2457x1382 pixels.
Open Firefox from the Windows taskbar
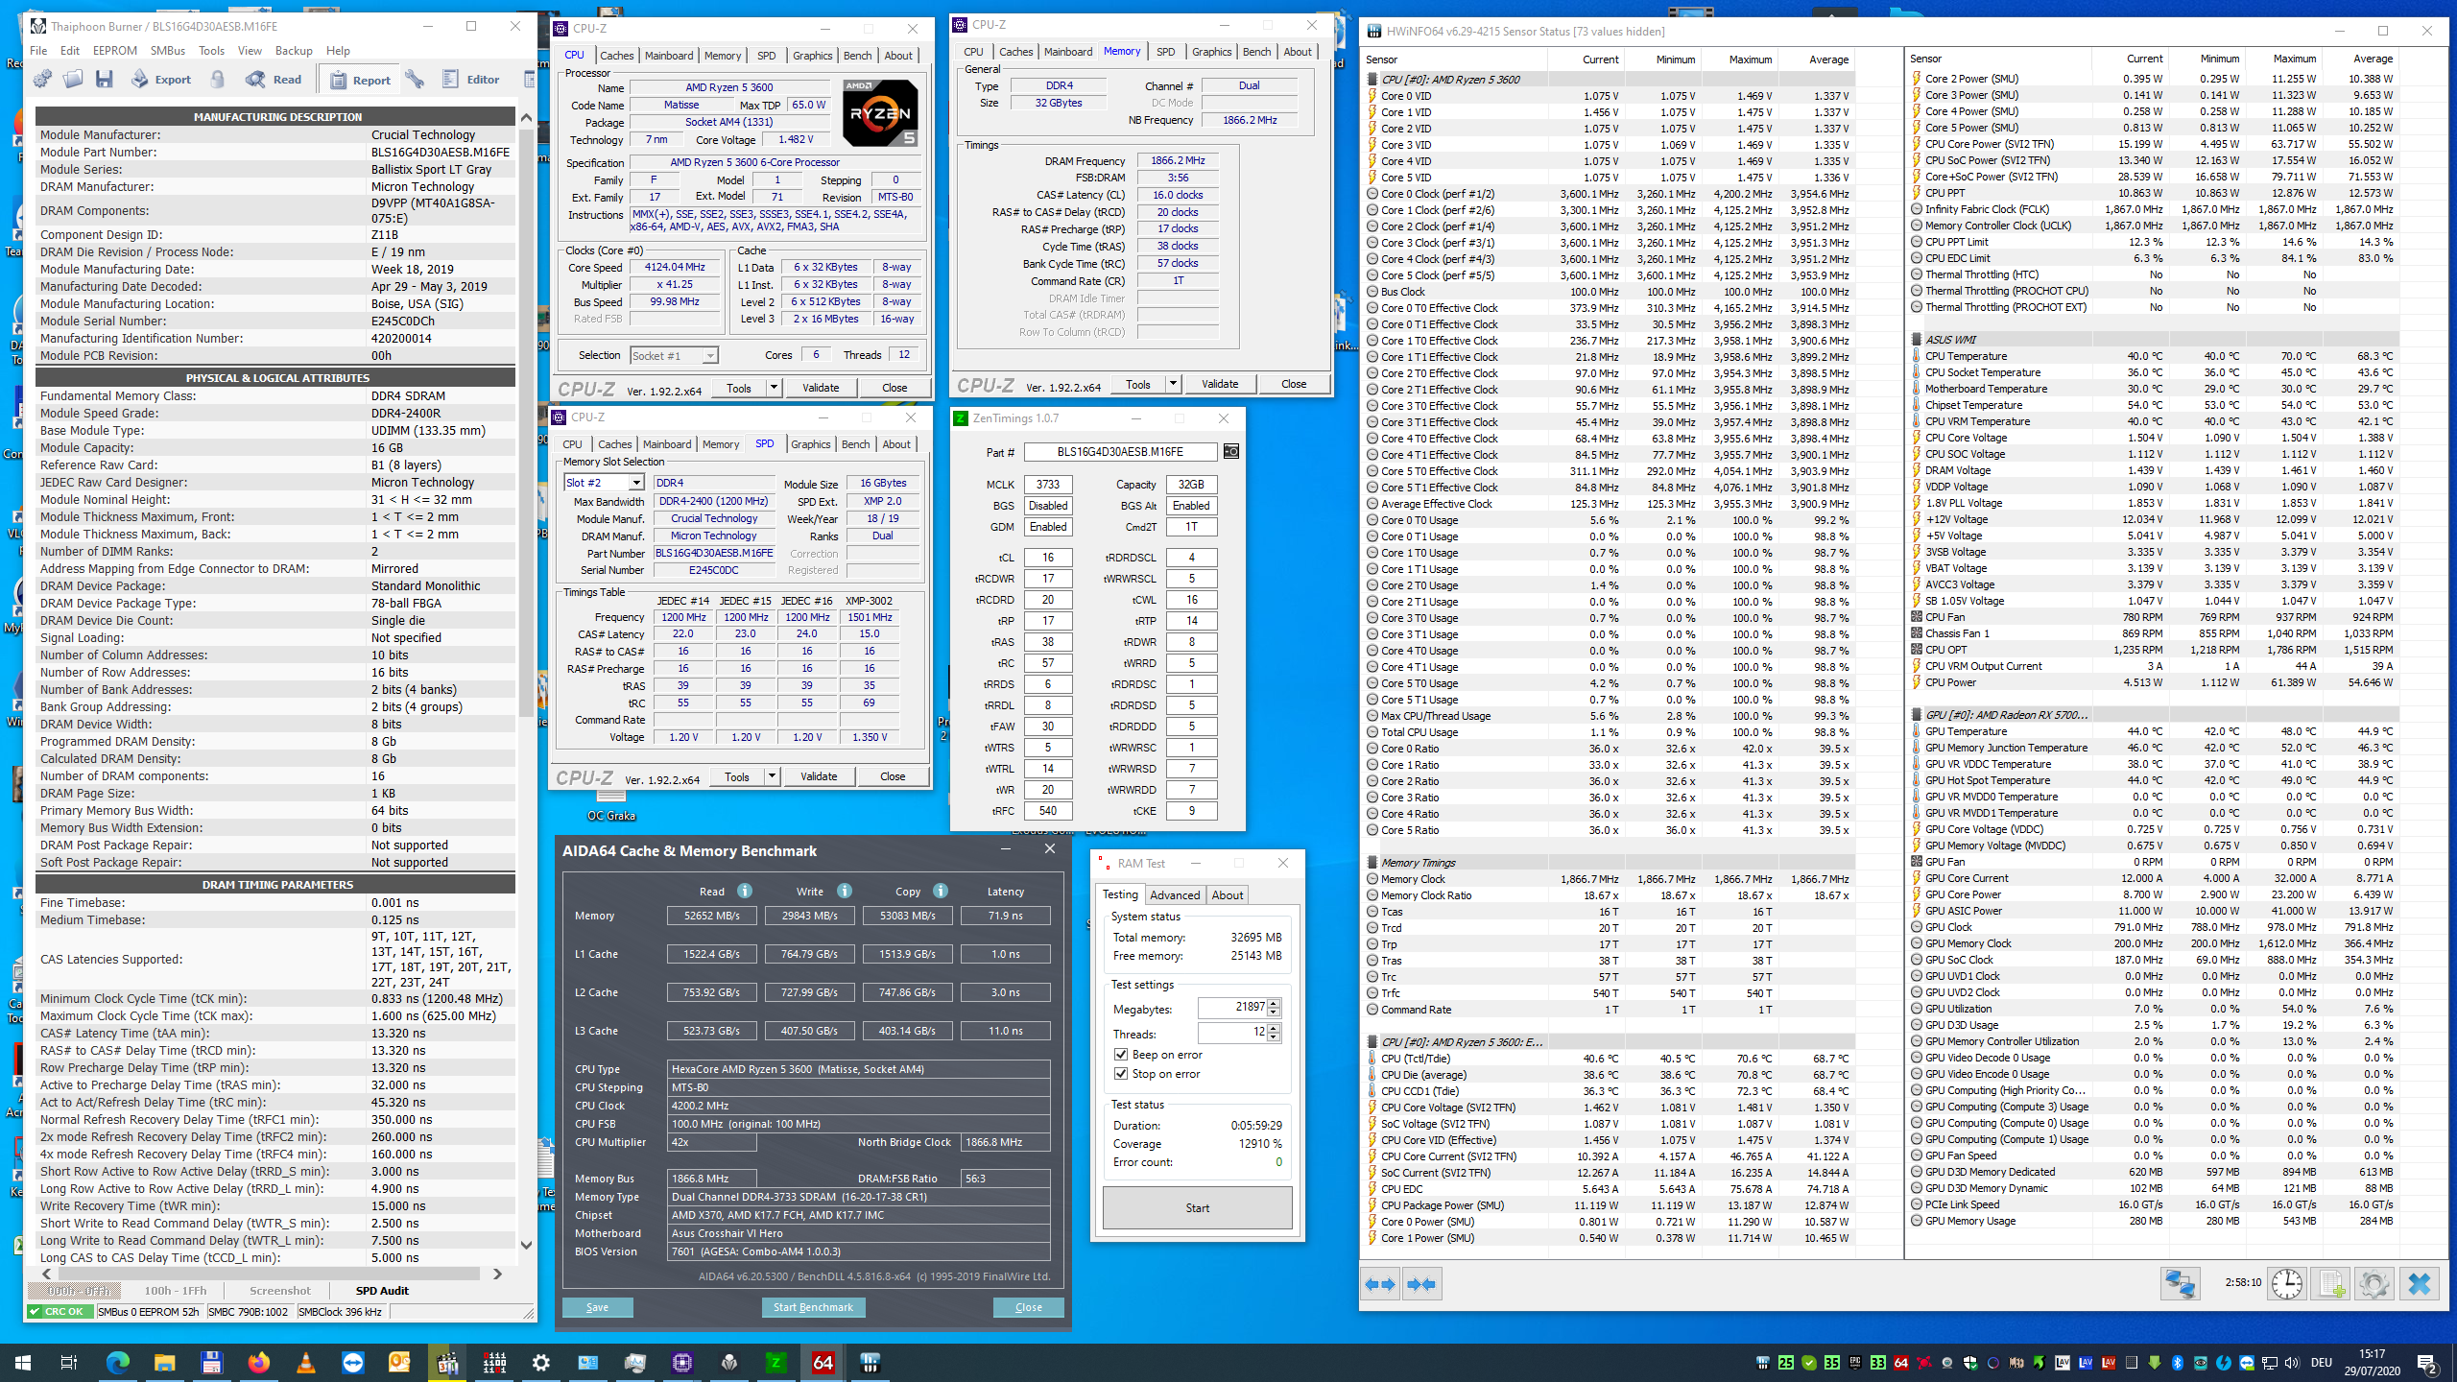tap(258, 1363)
